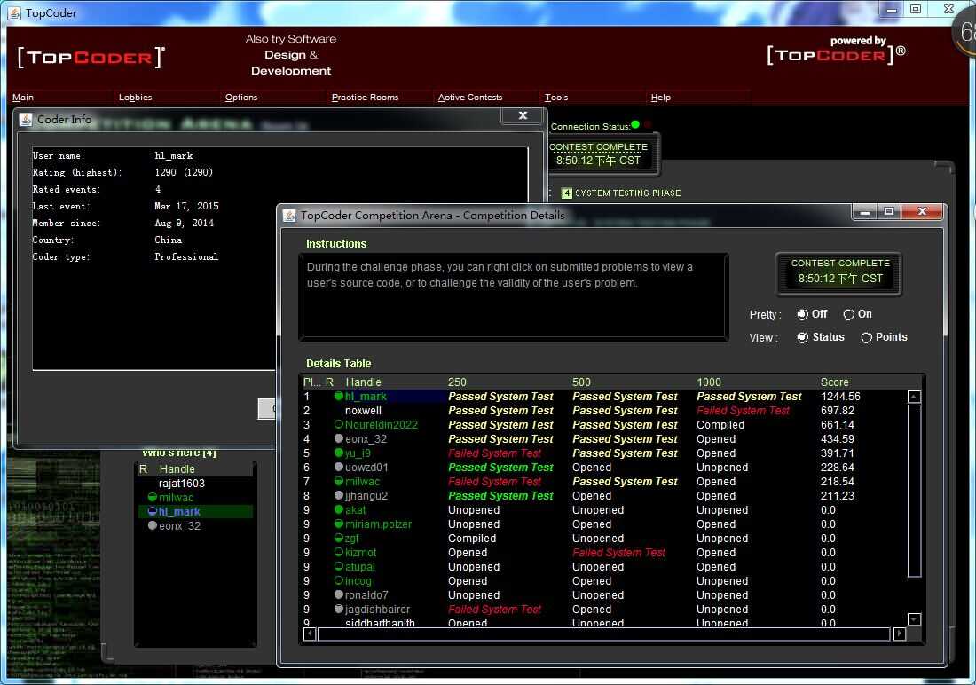Open the Options menu
976x685 pixels.
tap(240, 97)
